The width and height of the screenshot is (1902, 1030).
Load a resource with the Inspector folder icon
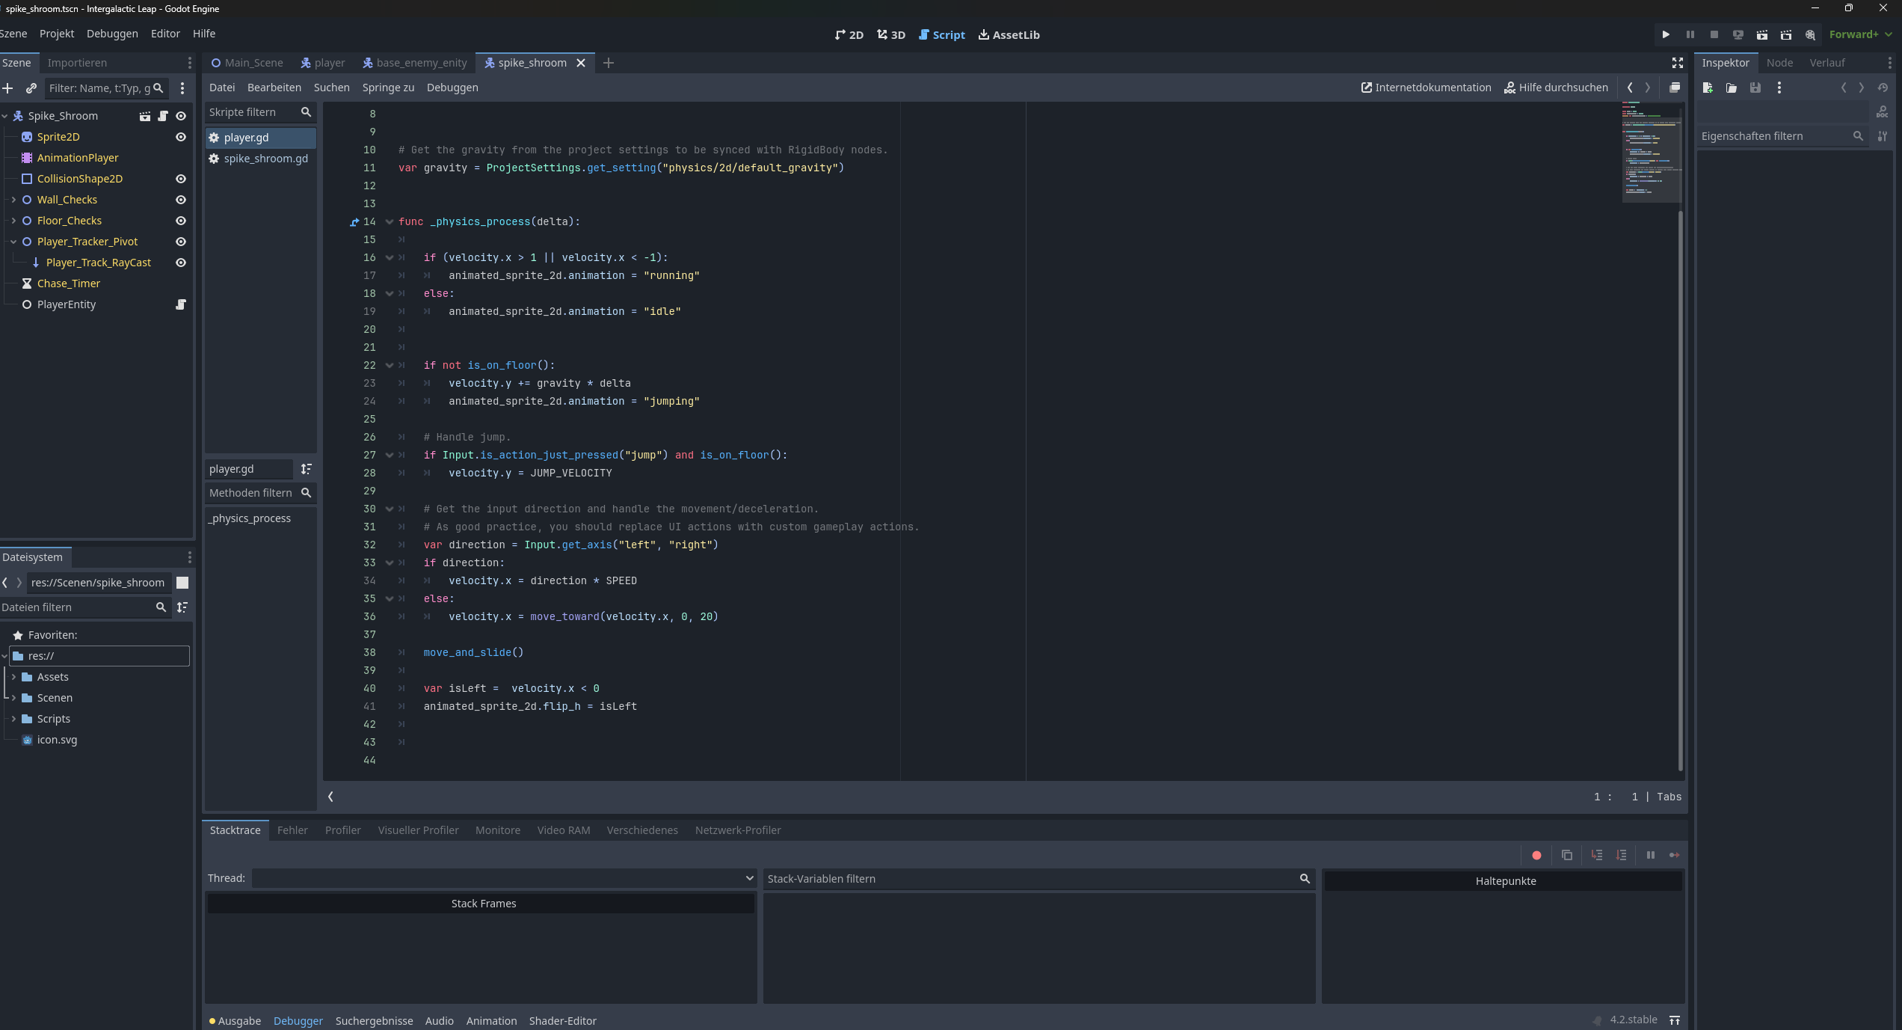(1732, 88)
